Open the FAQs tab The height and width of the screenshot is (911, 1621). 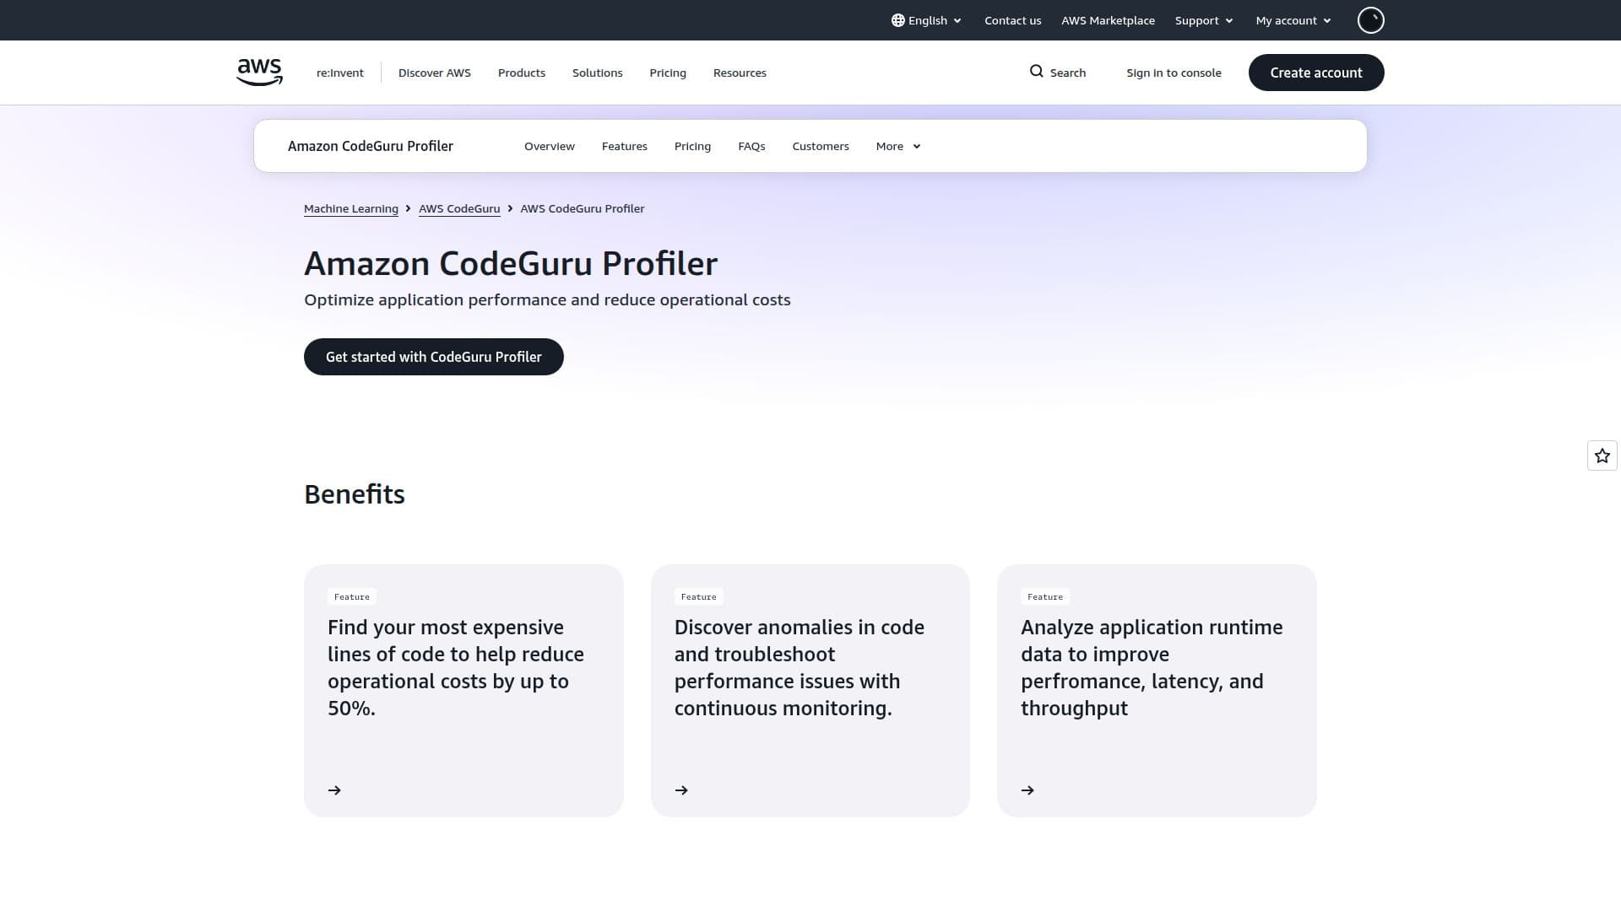pyautogui.click(x=751, y=146)
